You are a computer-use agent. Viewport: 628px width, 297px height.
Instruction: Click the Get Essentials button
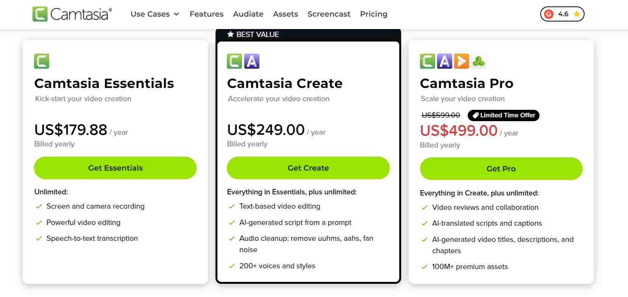pos(115,168)
